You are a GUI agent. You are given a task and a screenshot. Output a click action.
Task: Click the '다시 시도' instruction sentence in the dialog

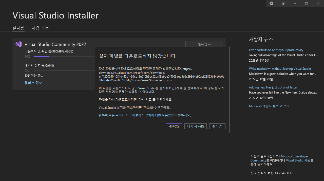(x=136, y=100)
